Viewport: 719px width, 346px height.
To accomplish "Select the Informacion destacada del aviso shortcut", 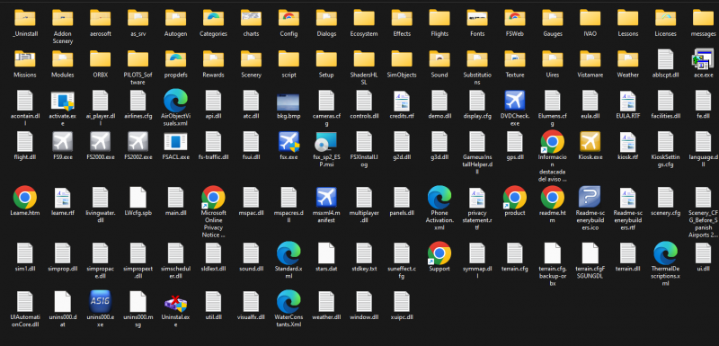I will [x=552, y=141].
